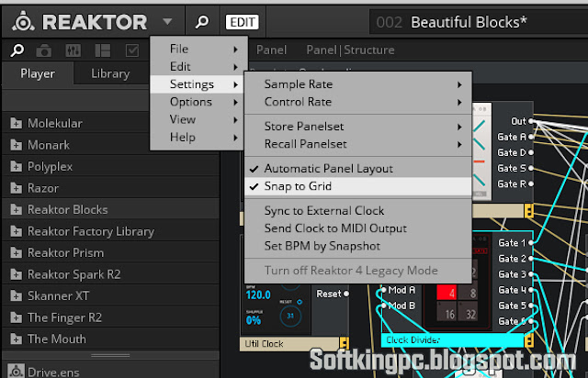This screenshot has width=588, height=378.
Task: Click the browser pane splitter handle
Action: coord(110,355)
